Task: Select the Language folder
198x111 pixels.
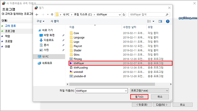Action: (x=79, y=37)
